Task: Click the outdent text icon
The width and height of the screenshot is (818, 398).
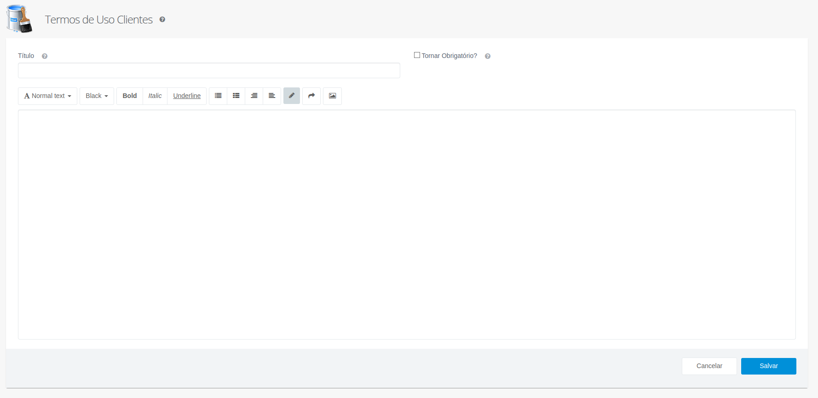Action: click(x=254, y=96)
